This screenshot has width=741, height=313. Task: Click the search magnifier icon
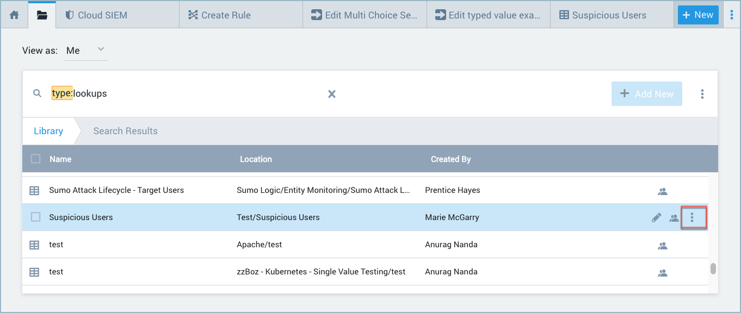tap(37, 93)
